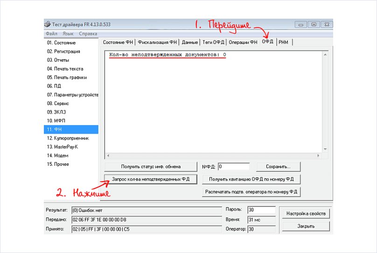
Task: Switch to the Состояние ФН tab
Action: click(x=118, y=42)
